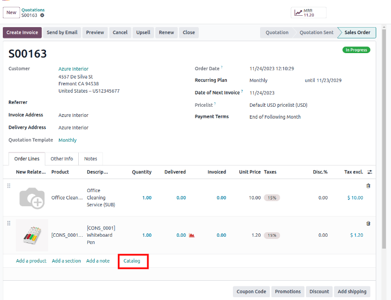Open the MRR chart stat button

click(308, 12)
